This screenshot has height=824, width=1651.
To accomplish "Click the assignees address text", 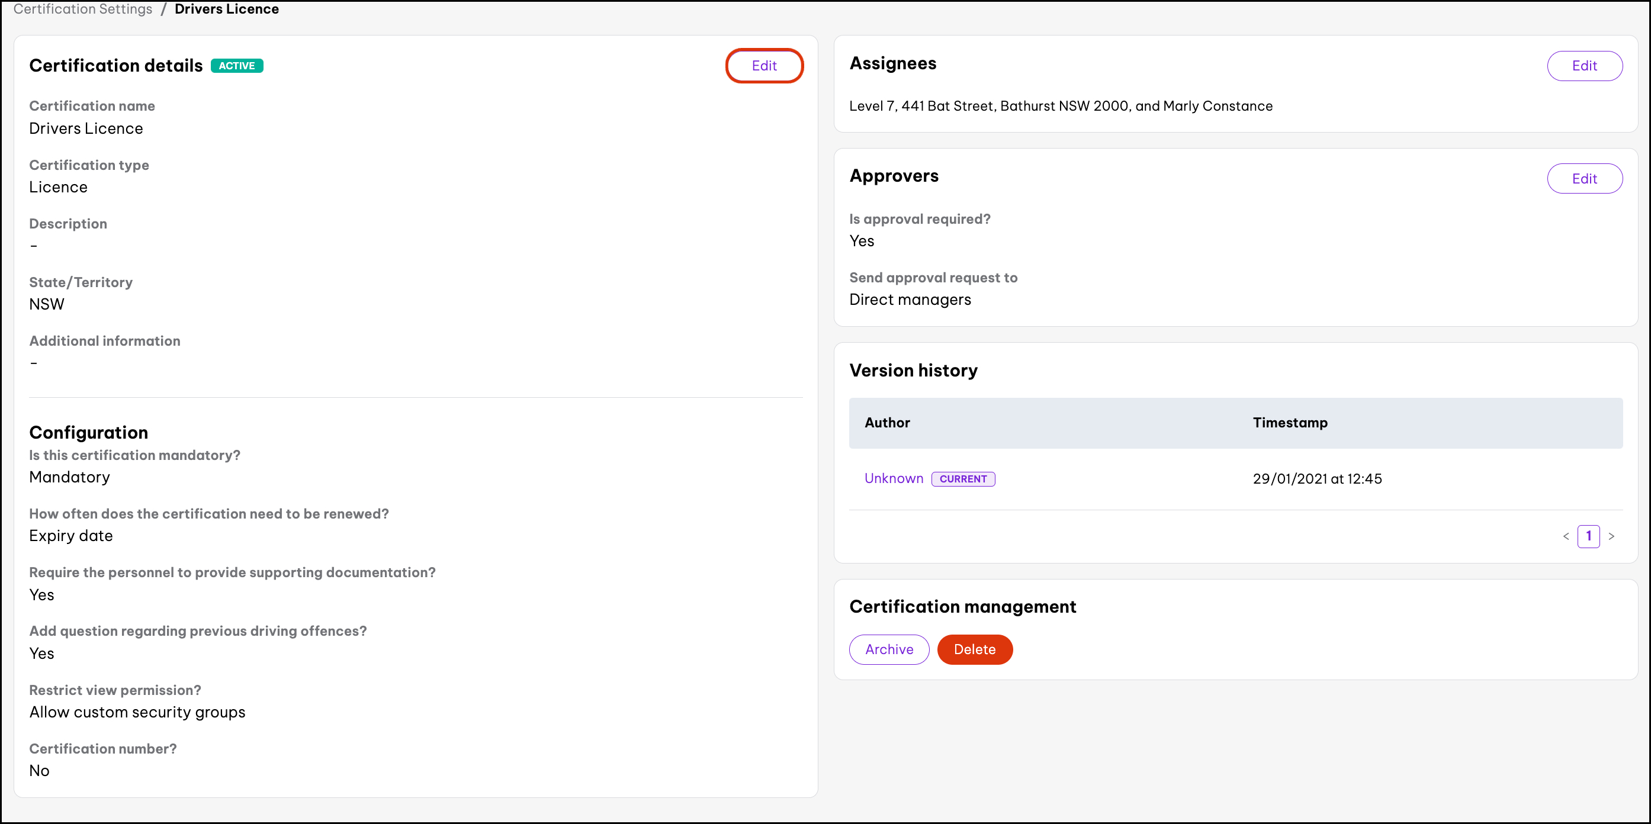I will (x=1060, y=107).
